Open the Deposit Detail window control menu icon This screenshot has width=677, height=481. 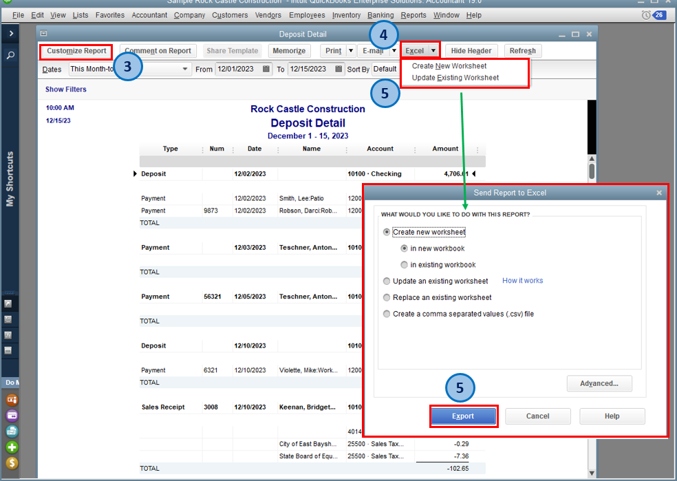(x=43, y=33)
